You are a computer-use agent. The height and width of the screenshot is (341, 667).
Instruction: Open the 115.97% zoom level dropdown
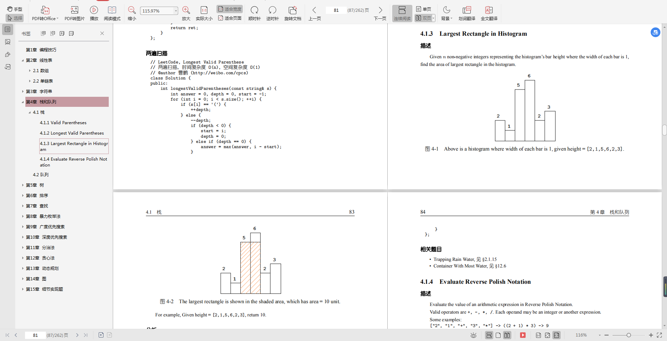(176, 11)
